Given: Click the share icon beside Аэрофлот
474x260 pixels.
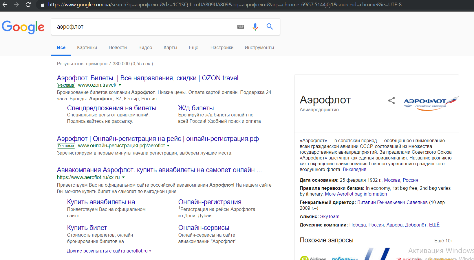Looking at the screenshot, I should (x=391, y=101).
